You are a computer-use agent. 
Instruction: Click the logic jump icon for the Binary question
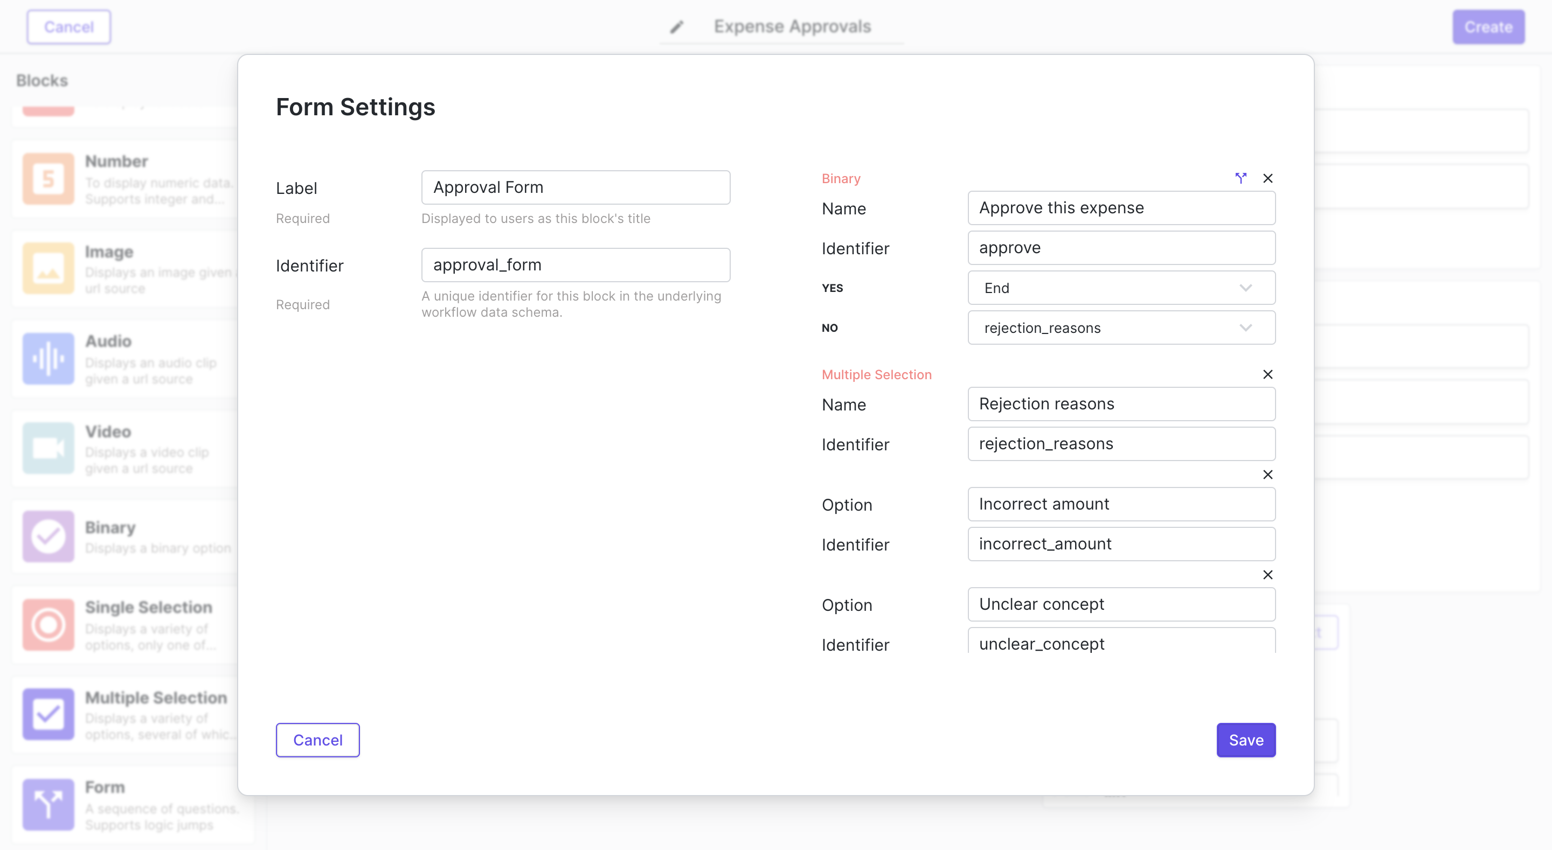point(1241,178)
